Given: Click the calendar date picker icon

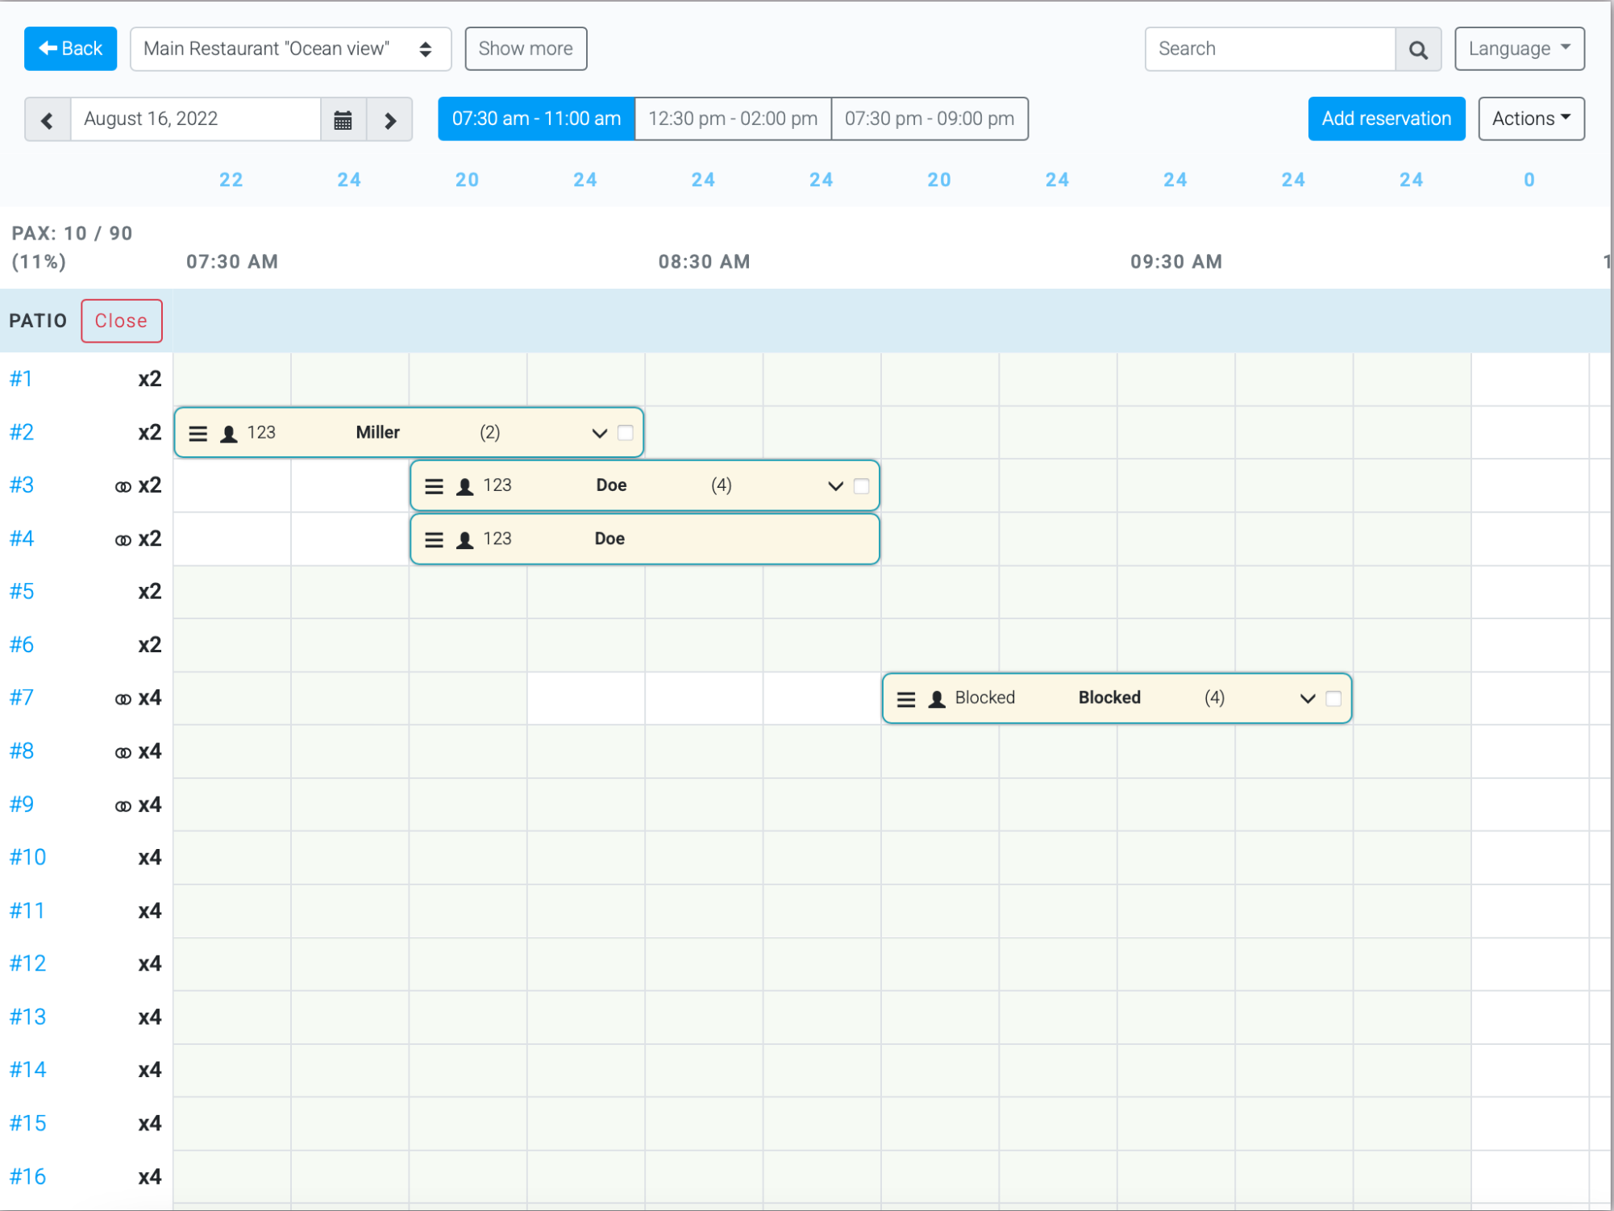Looking at the screenshot, I should point(343,119).
